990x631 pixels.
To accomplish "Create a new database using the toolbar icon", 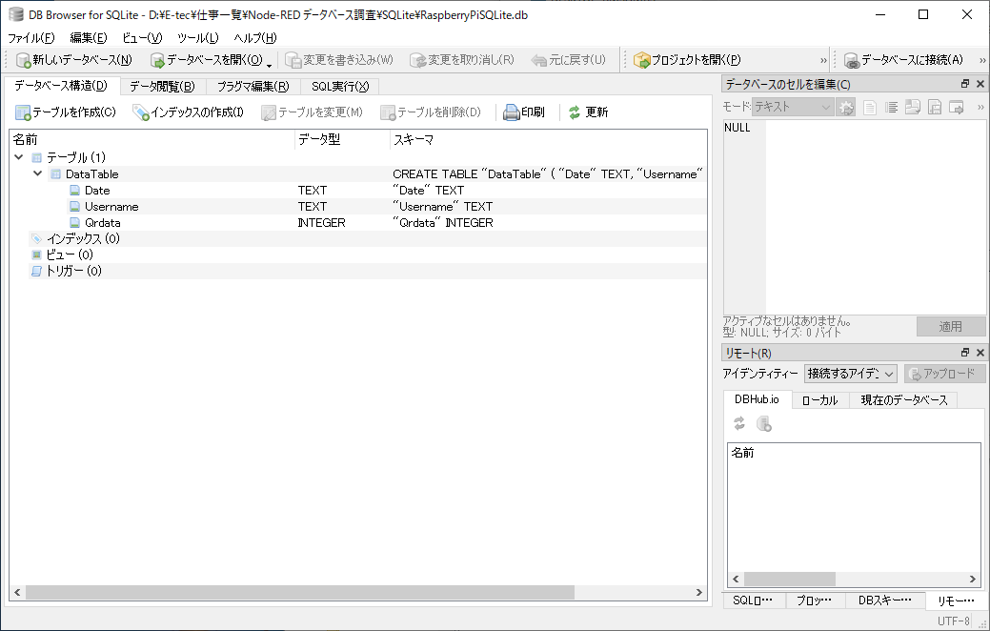I will pyautogui.click(x=24, y=59).
